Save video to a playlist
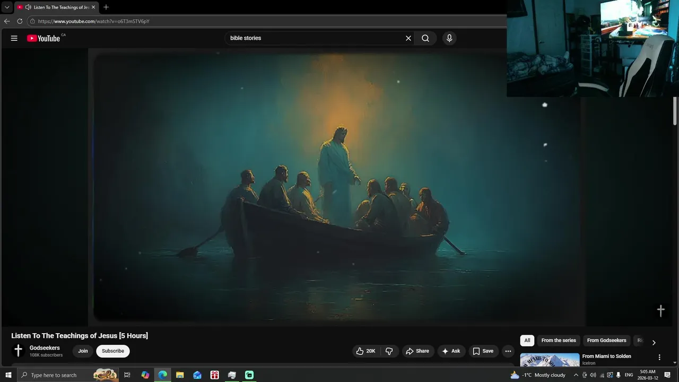Image resolution: width=679 pixels, height=382 pixels. pyautogui.click(x=483, y=351)
